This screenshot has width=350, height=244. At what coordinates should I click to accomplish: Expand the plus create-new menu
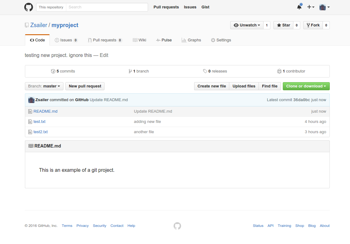pyautogui.click(x=310, y=7)
